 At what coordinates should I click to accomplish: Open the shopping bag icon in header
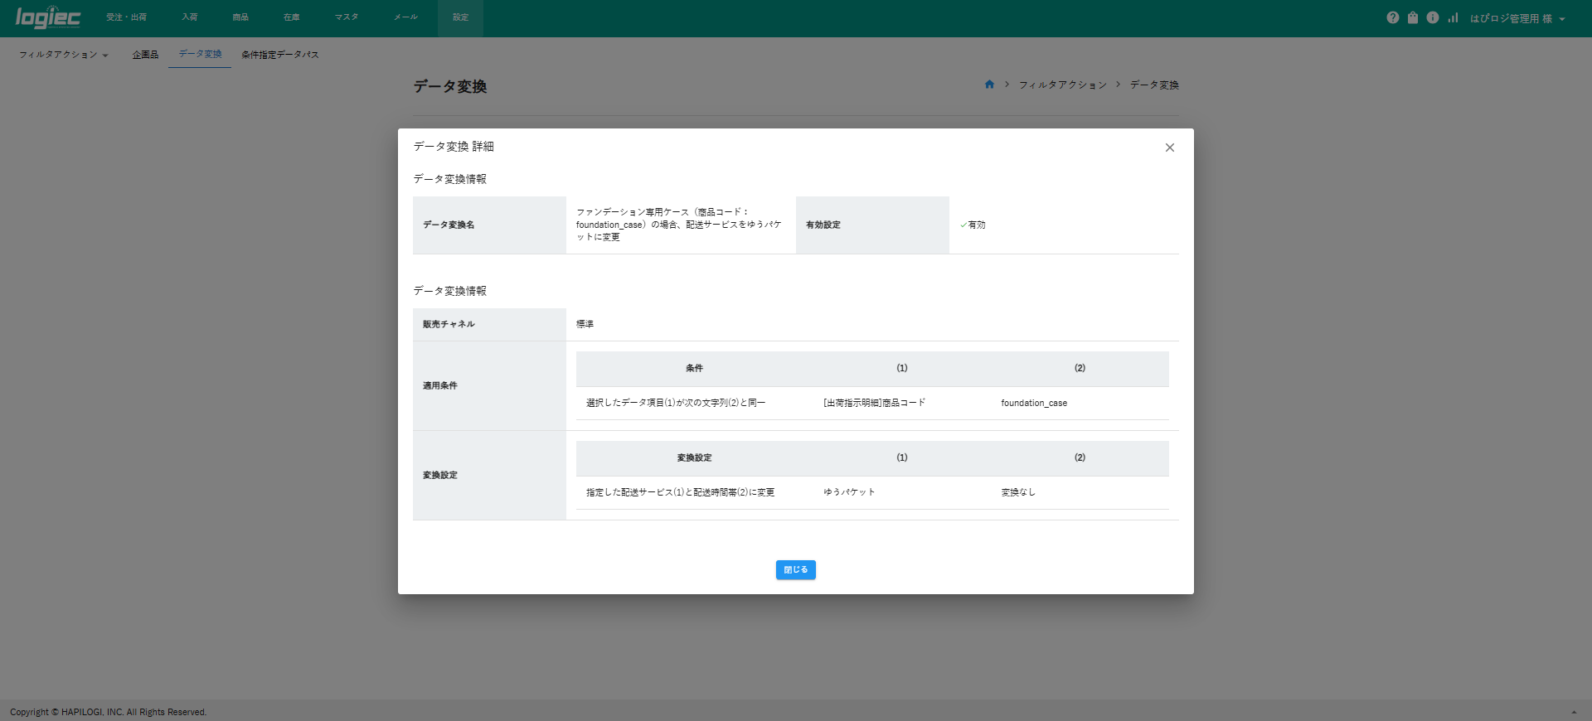[1413, 17]
